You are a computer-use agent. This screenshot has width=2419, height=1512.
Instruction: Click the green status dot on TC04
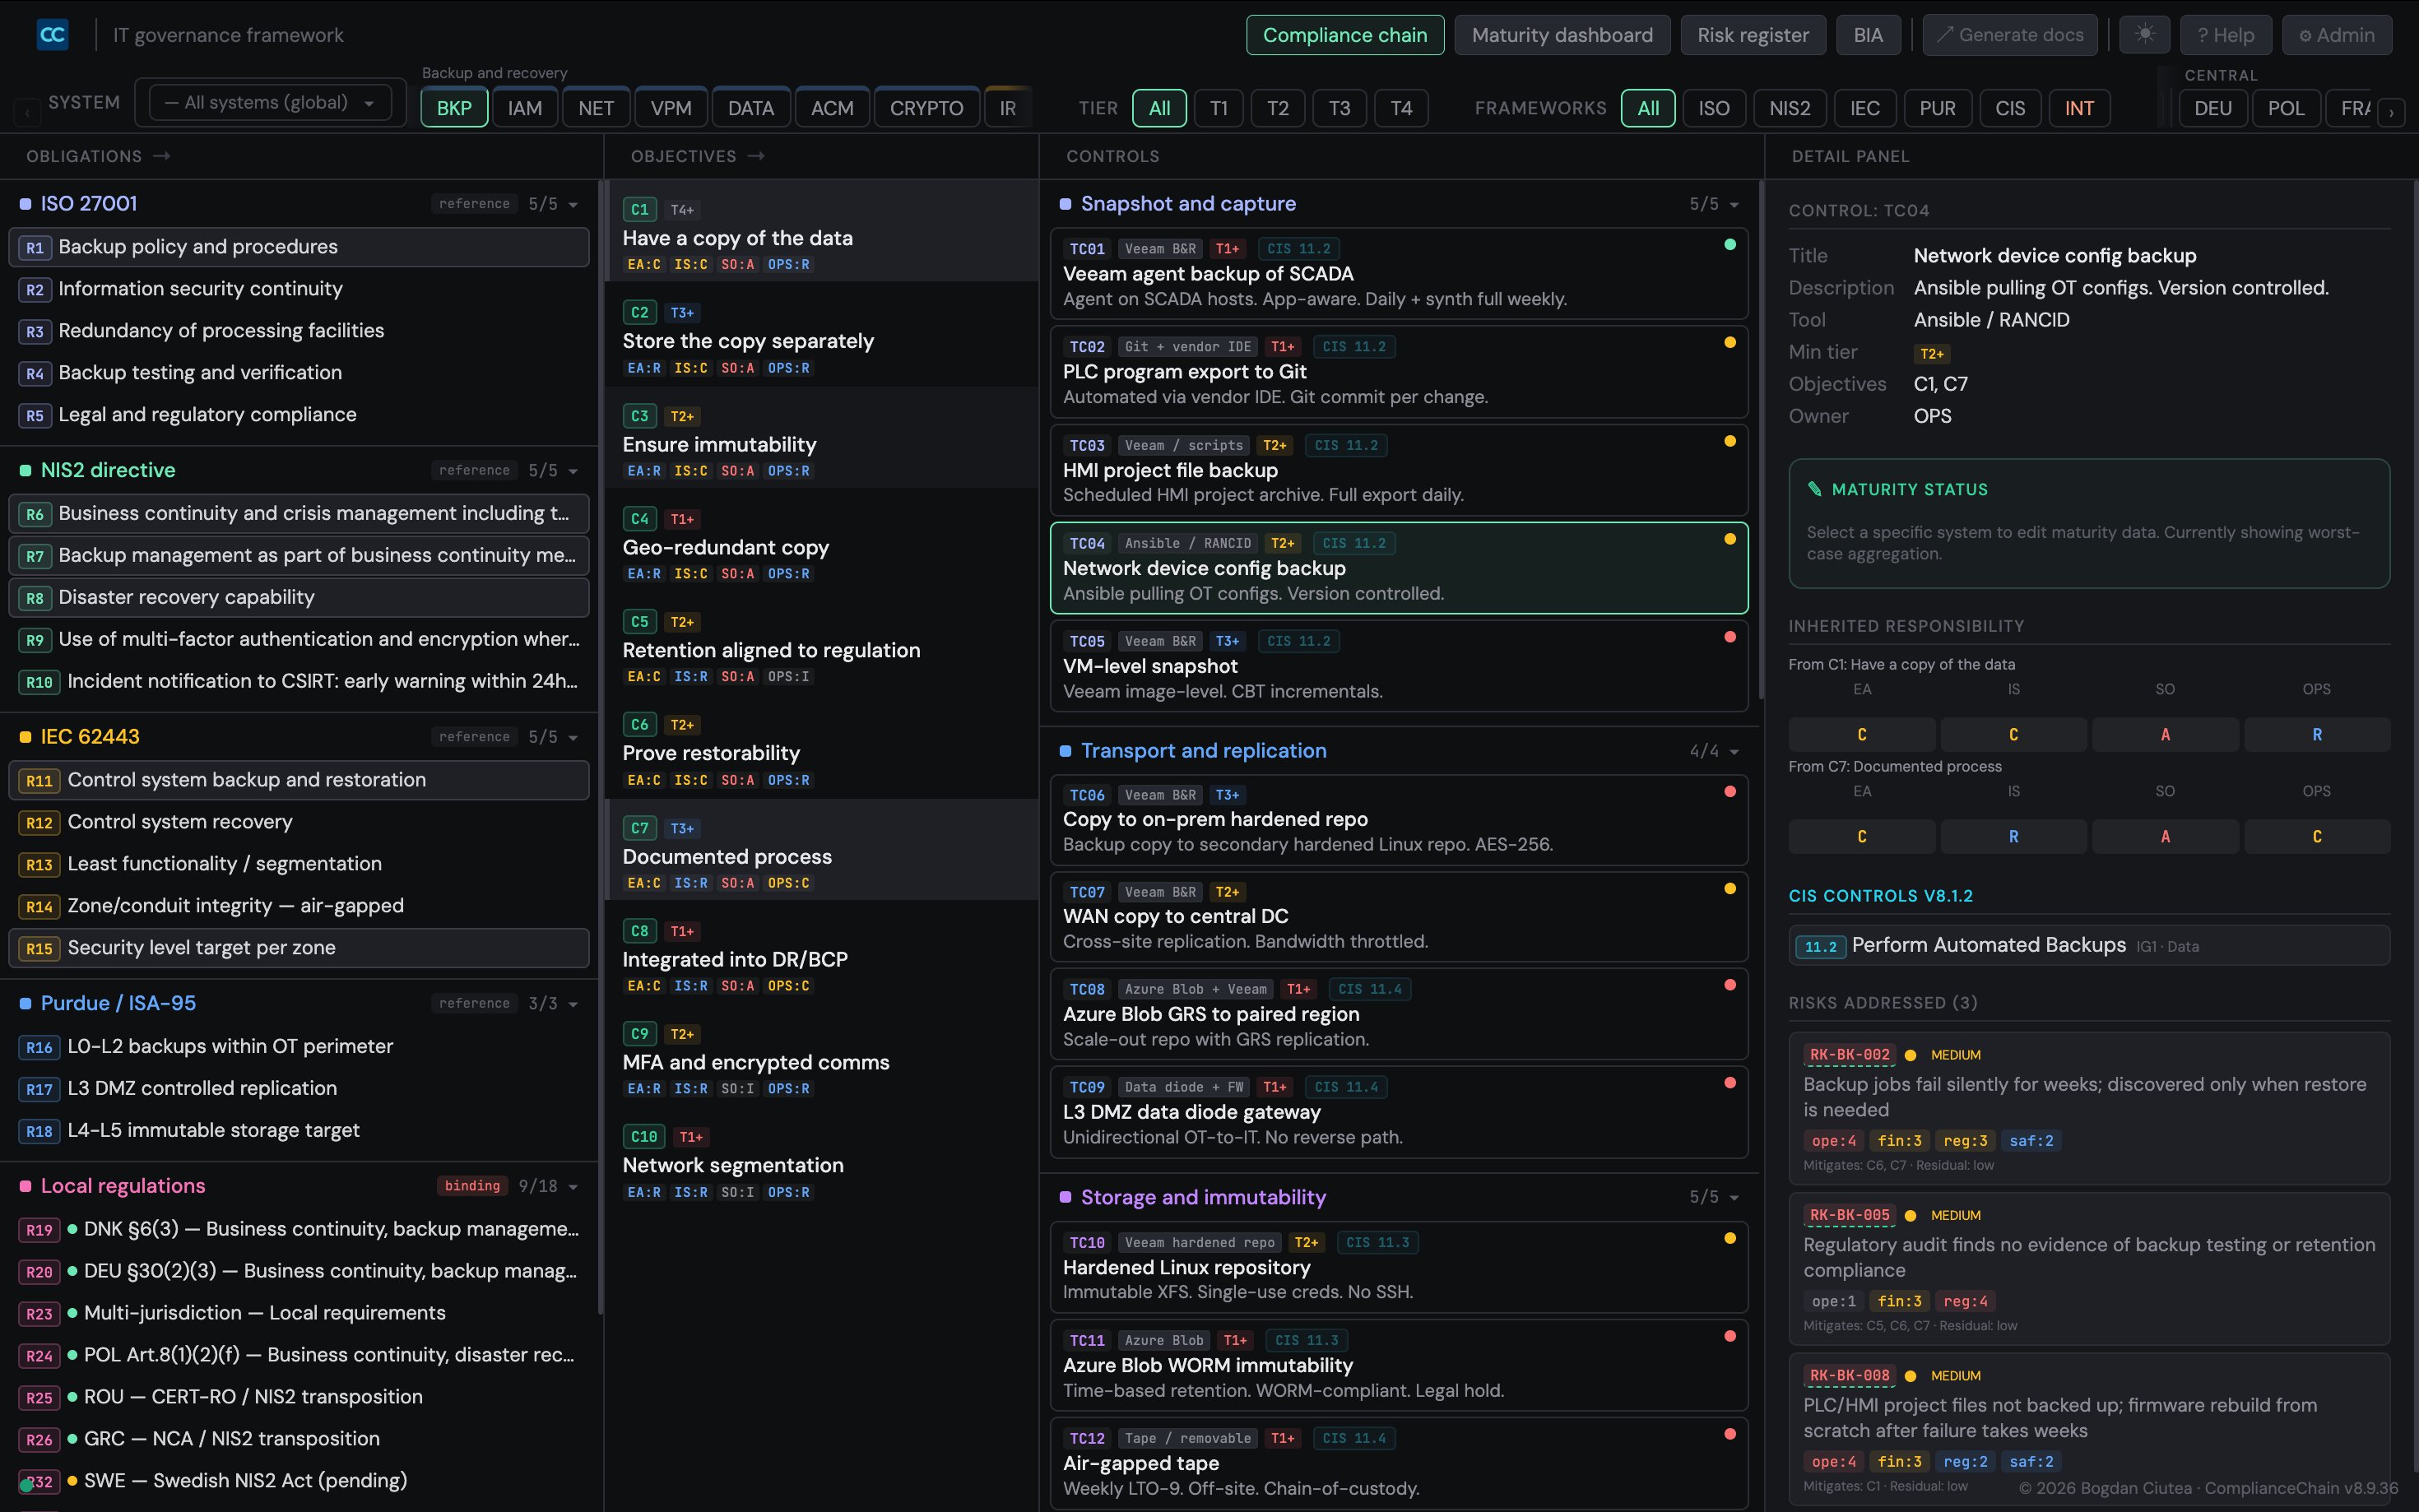(x=1731, y=538)
